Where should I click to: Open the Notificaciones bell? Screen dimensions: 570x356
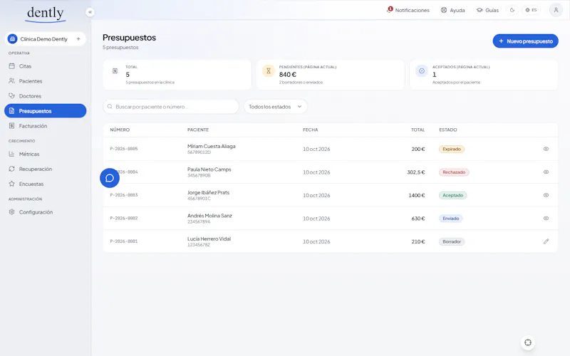(408, 10)
